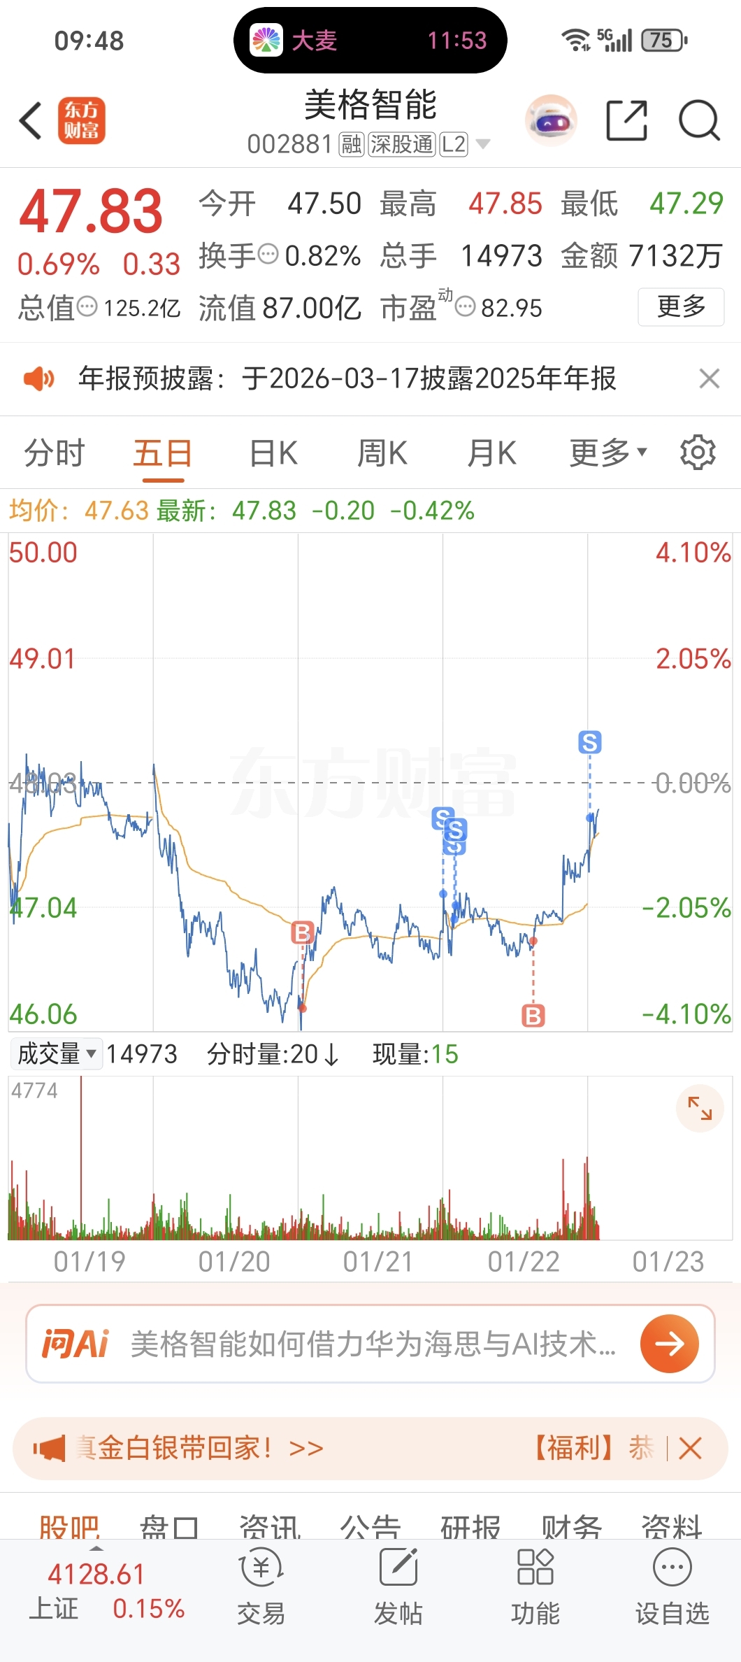Open the 成交量 indicator dropdown

57,1053
